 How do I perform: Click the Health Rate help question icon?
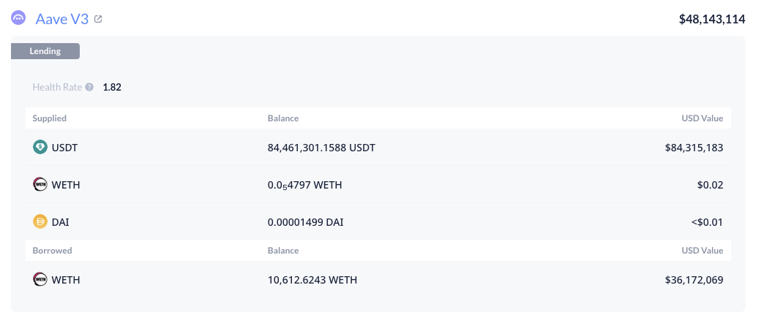click(x=89, y=87)
